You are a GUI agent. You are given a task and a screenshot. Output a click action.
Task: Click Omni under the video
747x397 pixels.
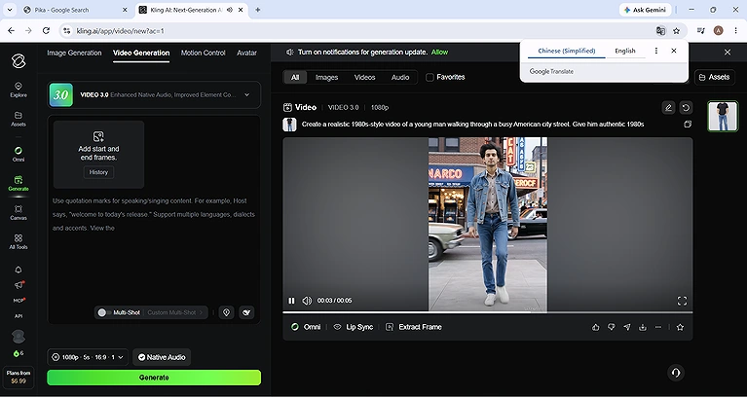[x=306, y=327]
